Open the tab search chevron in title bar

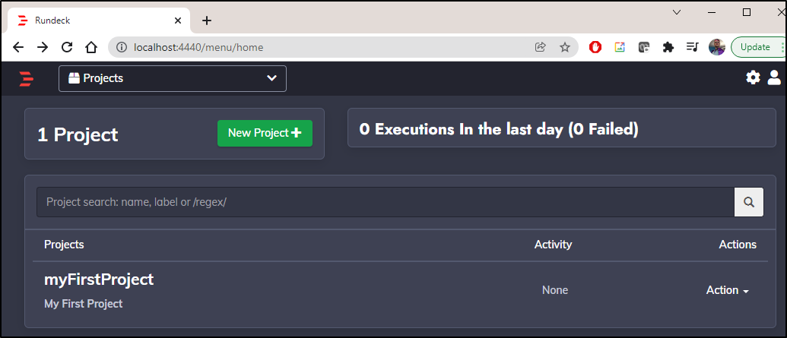pos(677,13)
